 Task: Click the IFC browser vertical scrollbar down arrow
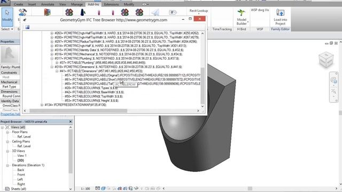(x=203, y=106)
